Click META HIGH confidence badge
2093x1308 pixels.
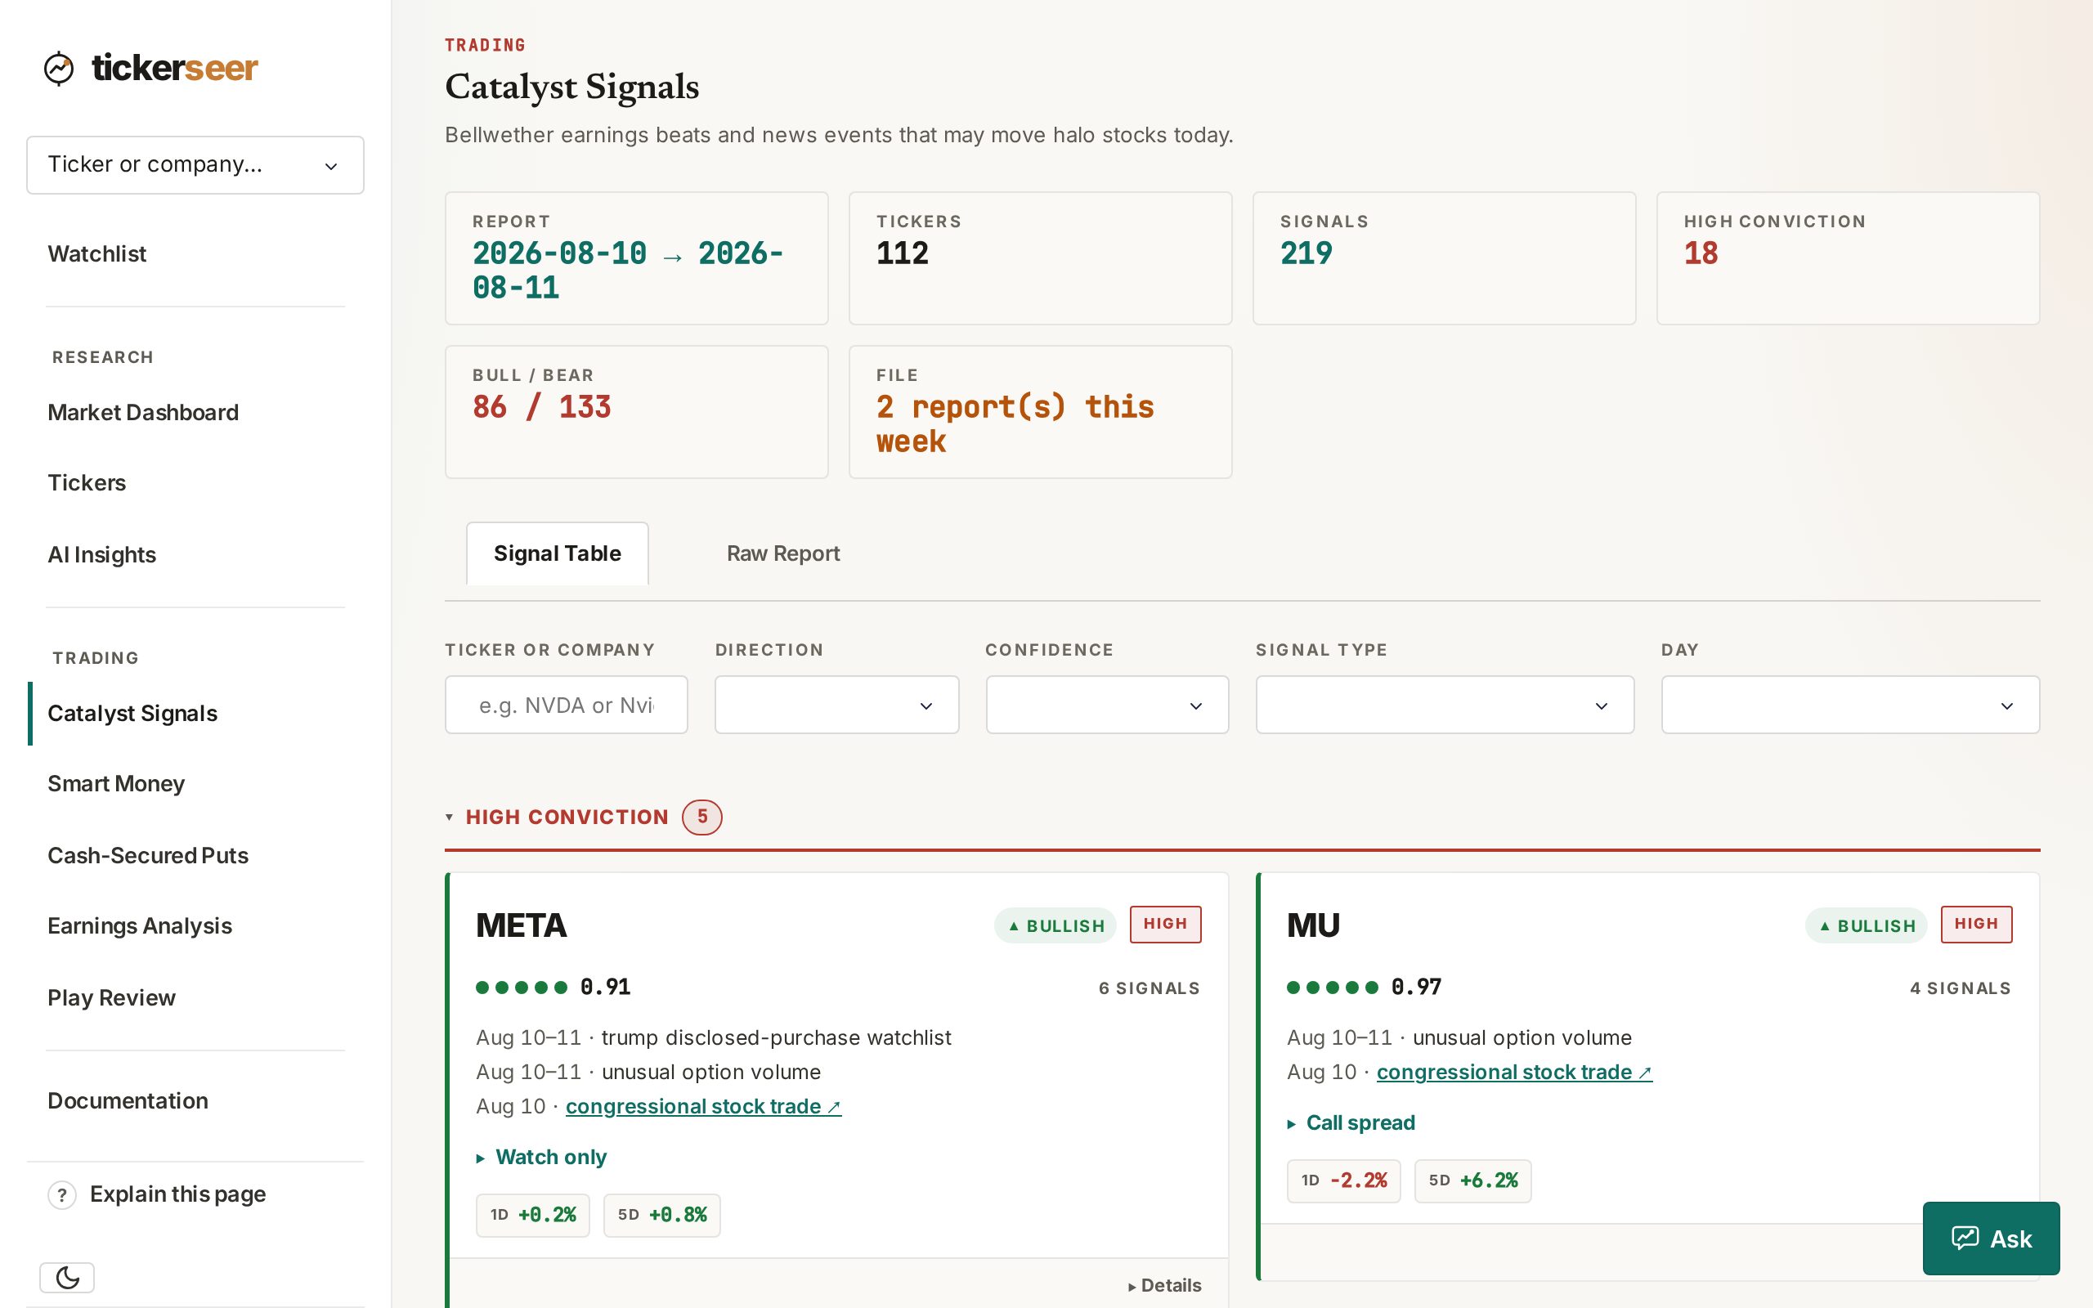pyautogui.click(x=1165, y=925)
